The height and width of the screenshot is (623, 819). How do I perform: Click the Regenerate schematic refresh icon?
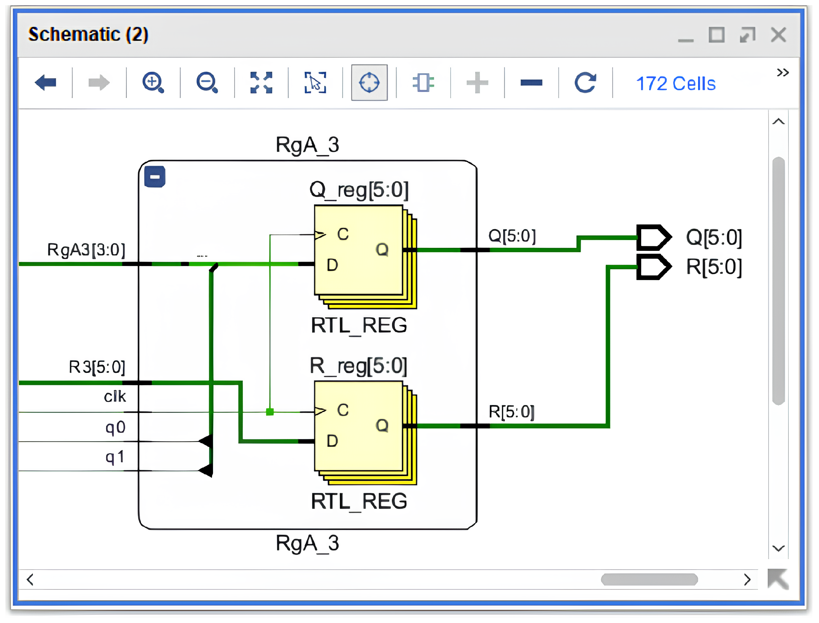pyautogui.click(x=585, y=82)
